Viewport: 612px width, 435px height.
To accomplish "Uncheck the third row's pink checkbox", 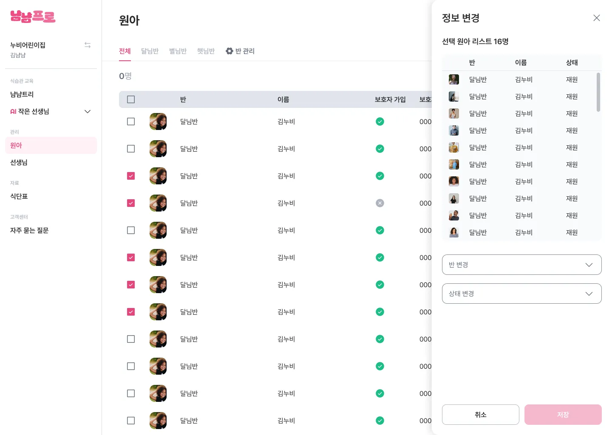I will [x=131, y=176].
